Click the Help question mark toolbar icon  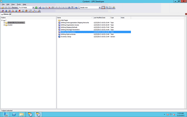(x=76, y=7)
